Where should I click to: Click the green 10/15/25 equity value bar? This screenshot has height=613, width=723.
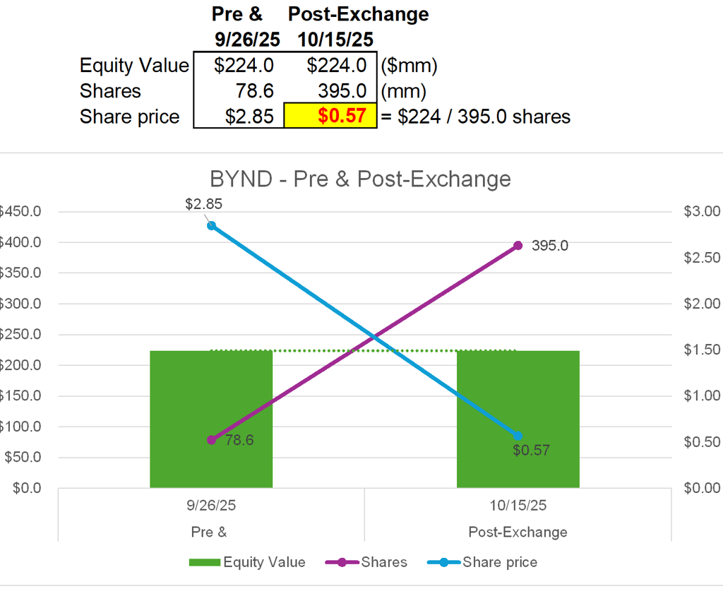coord(518,419)
